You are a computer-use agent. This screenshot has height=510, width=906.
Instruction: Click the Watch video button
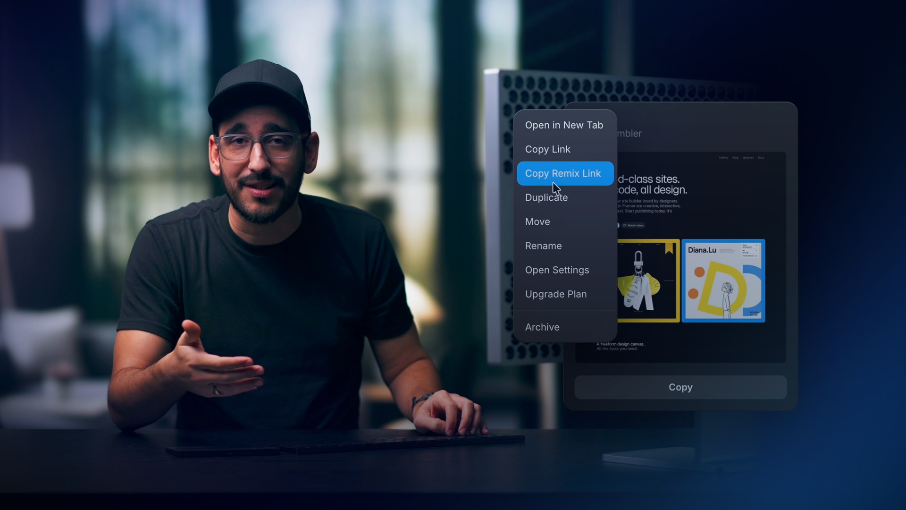click(x=633, y=225)
